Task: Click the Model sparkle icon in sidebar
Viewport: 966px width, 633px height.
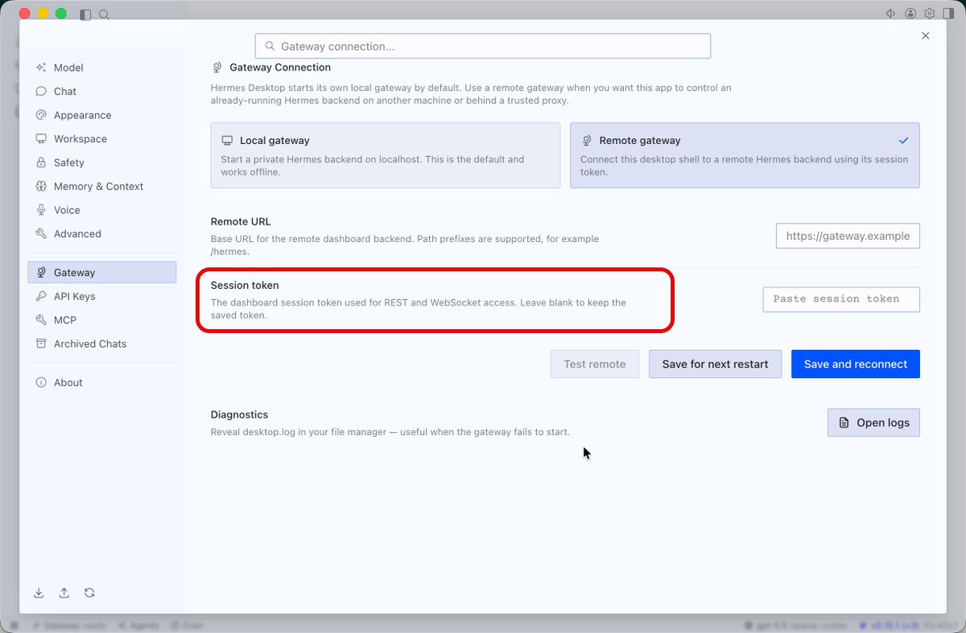Action: coord(41,68)
